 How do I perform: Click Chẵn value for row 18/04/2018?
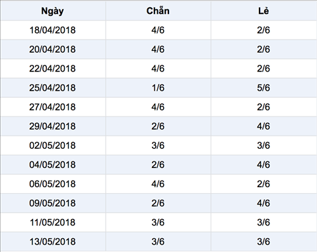click(158, 30)
